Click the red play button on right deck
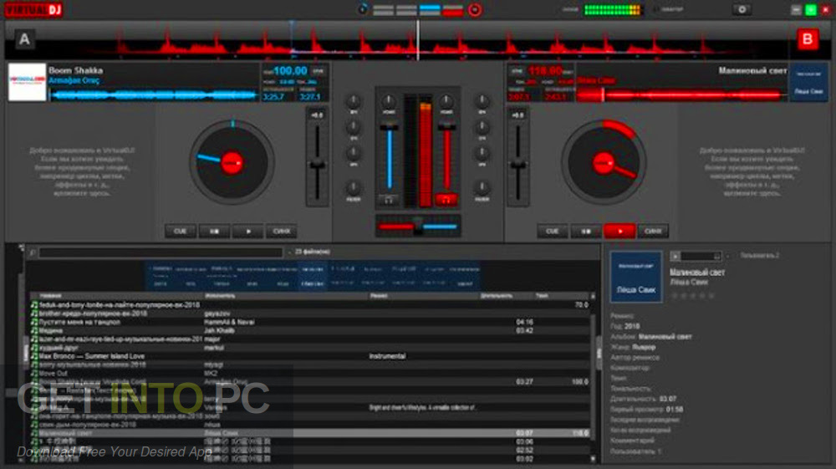Image resolution: width=836 pixels, height=469 pixels. 619,232
